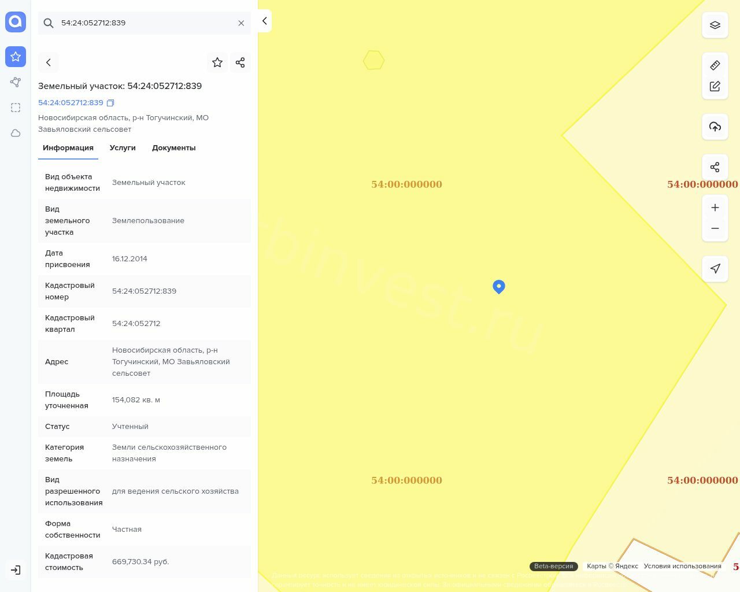
Task: Share this land parcel card
Action: click(240, 62)
